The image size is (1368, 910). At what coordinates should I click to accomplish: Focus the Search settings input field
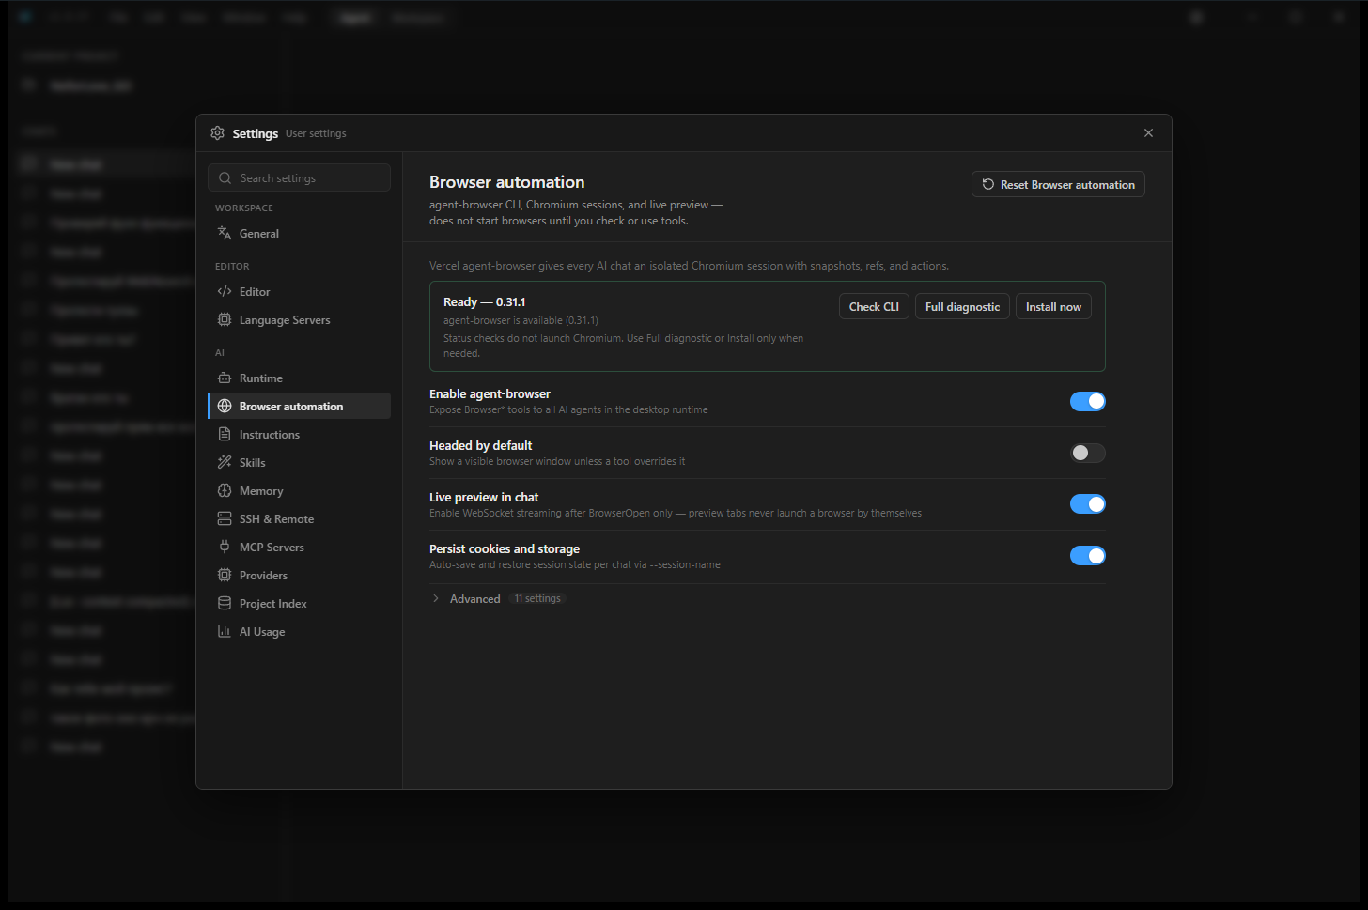coord(299,178)
